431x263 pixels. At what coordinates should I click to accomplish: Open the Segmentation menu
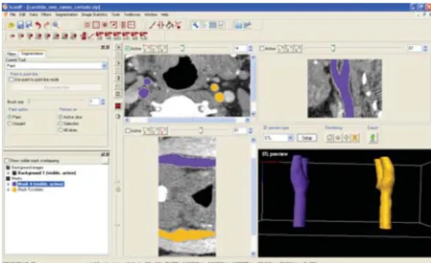click(x=67, y=14)
